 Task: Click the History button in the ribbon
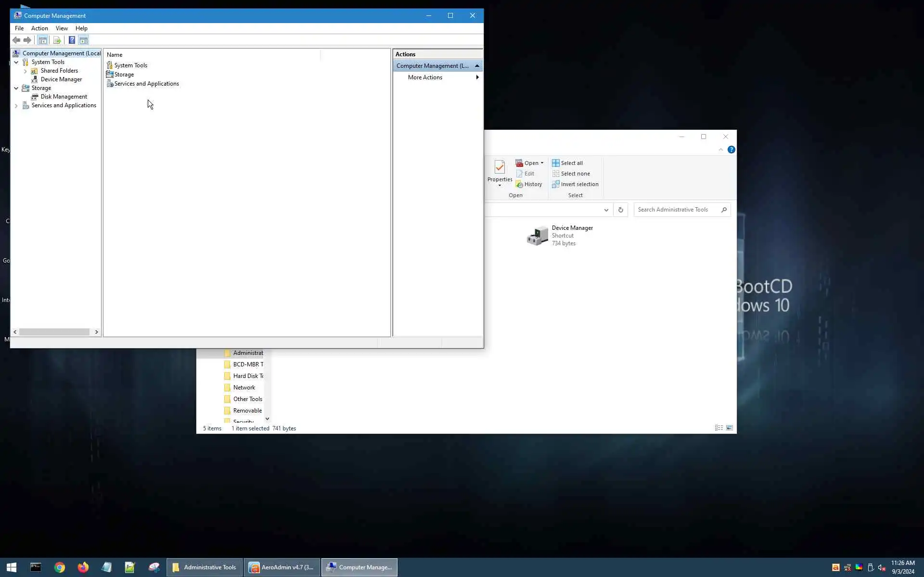529,184
